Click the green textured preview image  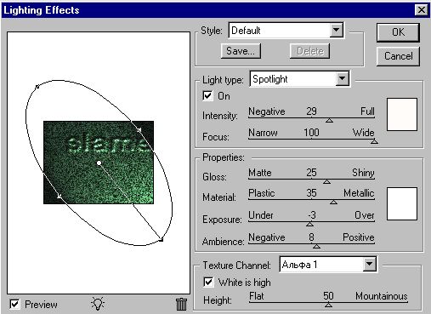click(99, 163)
